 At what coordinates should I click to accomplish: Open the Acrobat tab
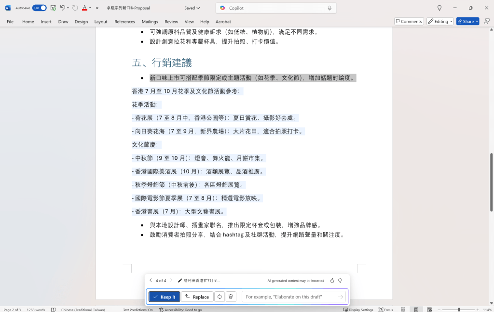223,21
